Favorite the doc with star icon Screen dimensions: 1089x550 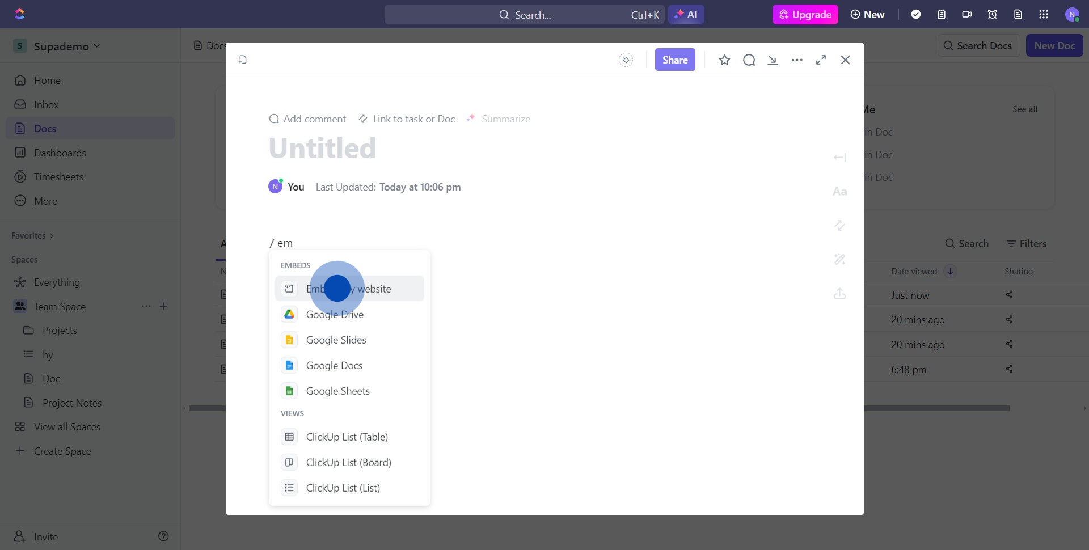click(724, 60)
